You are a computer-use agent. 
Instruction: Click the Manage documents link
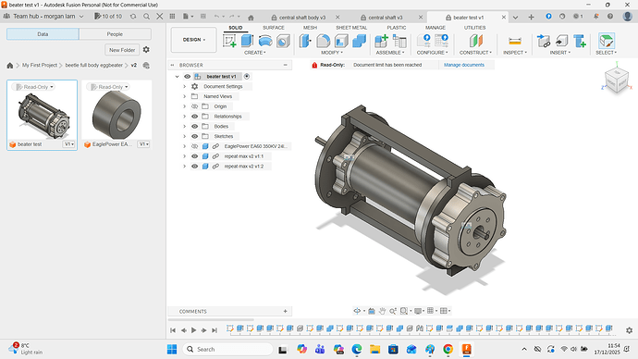[x=464, y=65]
